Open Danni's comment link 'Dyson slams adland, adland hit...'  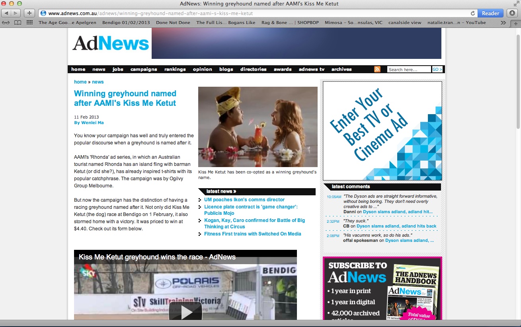[398, 212]
